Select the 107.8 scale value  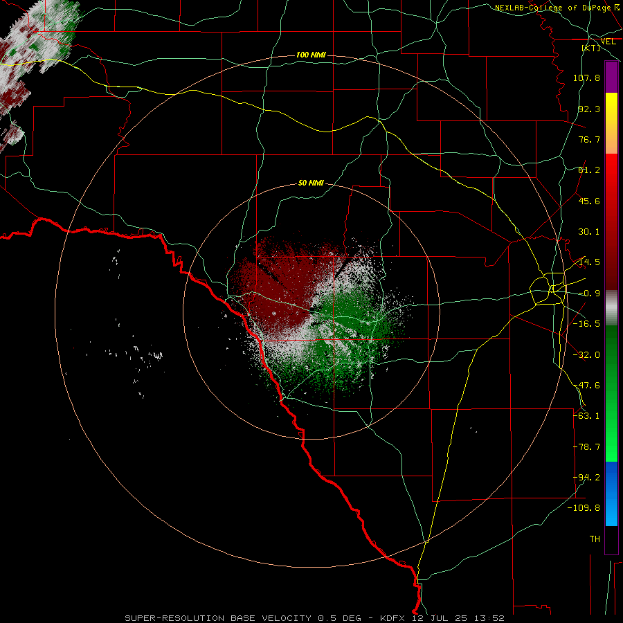586,78
